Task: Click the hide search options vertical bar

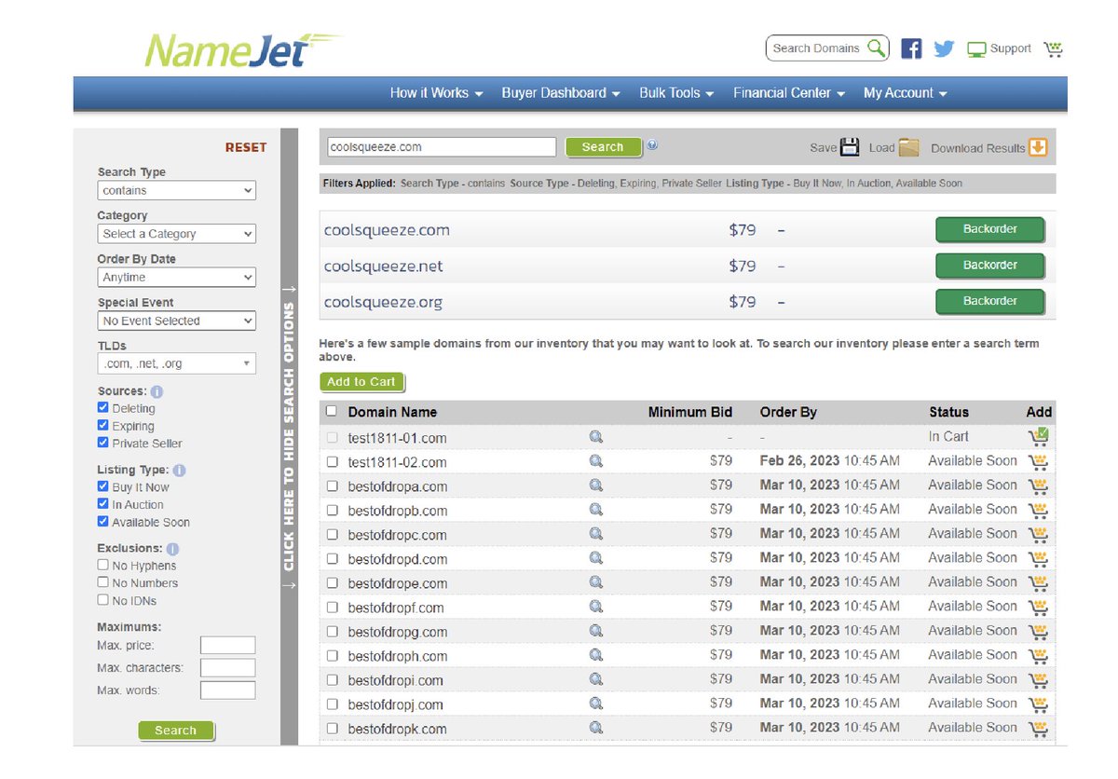Action: point(289,436)
